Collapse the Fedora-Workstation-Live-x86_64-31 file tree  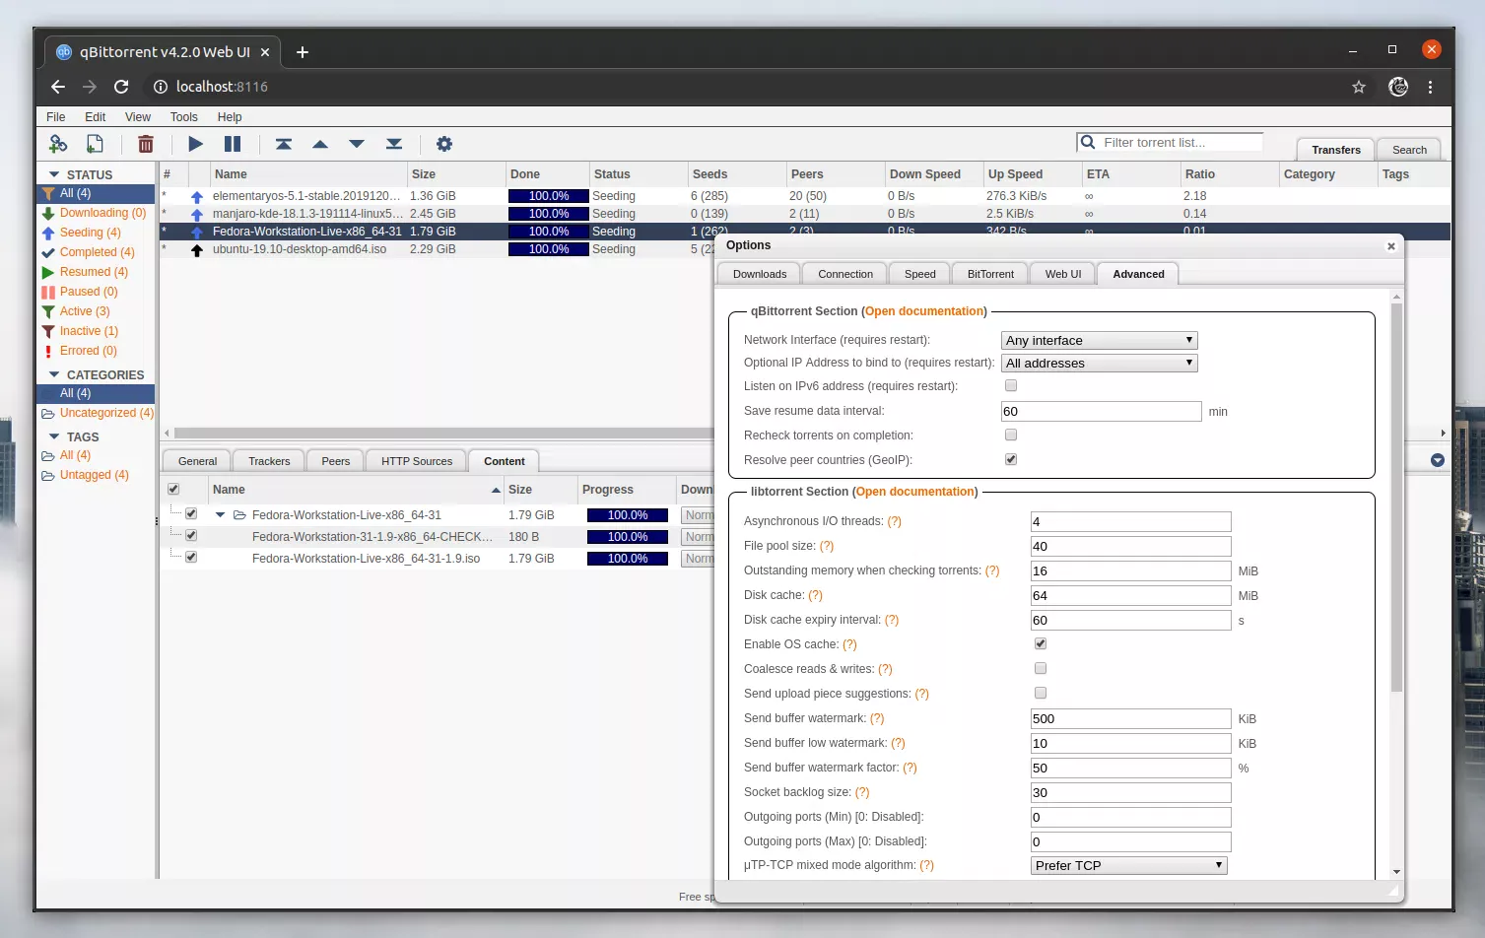click(219, 514)
